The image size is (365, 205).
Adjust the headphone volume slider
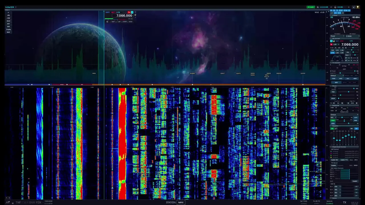click(x=342, y=7)
